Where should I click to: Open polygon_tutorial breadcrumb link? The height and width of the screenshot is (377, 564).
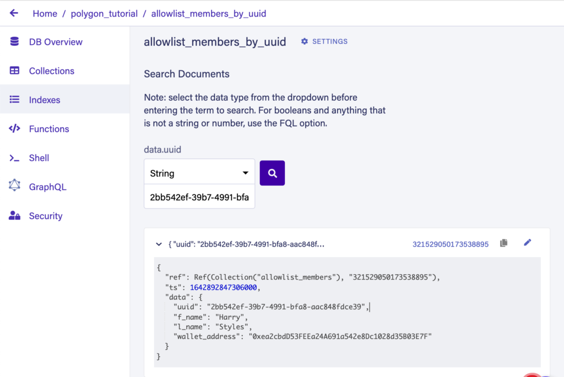(104, 14)
